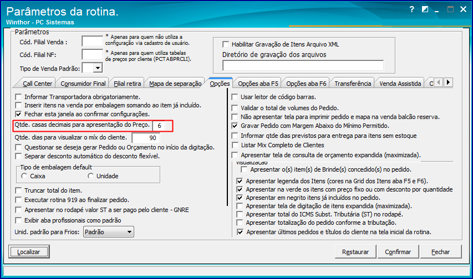The width and height of the screenshot is (473, 279).
Task: Uncheck Apresentar em negrito itens já incluídos
Action: (240, 198)
